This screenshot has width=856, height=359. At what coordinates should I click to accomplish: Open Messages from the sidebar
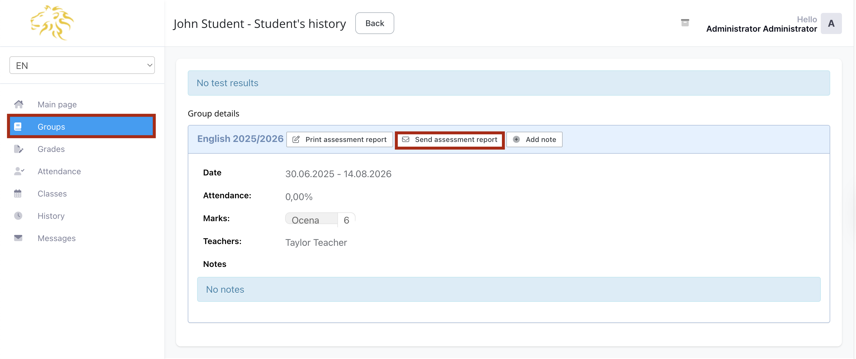click(x=57, y=238)
